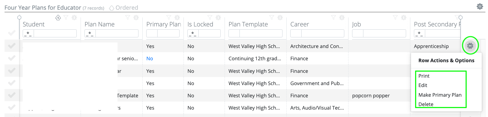The width and height of the screenshot is (488, 117).
Task: Click the sort order icon on the Student column
Action: (58, 17)
